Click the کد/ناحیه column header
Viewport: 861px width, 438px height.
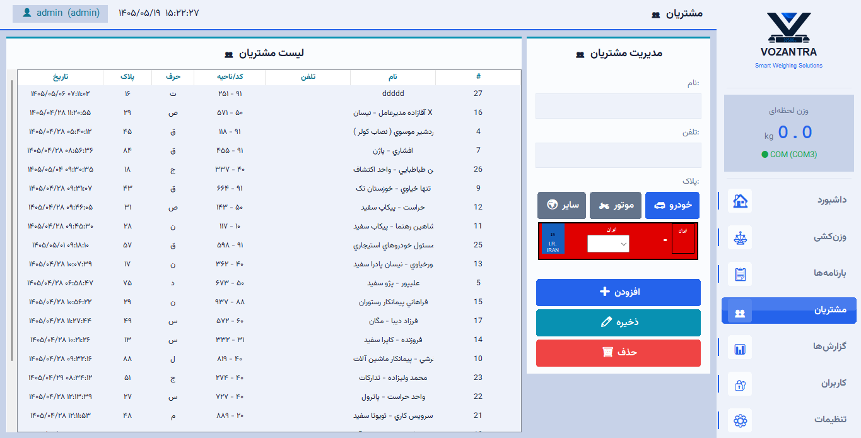point(230,77)
